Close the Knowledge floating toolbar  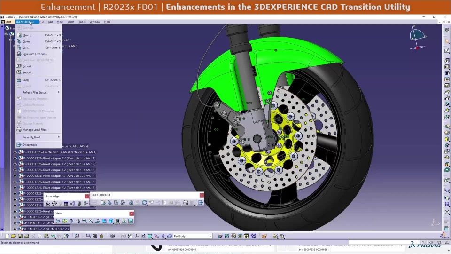click(87, 196)
